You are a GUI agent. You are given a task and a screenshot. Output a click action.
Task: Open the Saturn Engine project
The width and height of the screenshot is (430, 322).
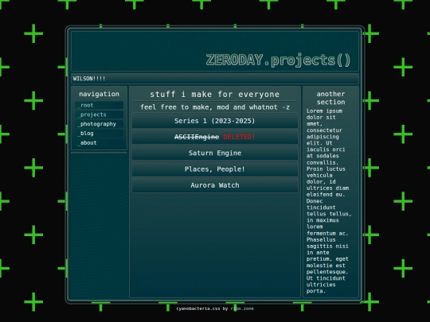click(x=215, y=153)
